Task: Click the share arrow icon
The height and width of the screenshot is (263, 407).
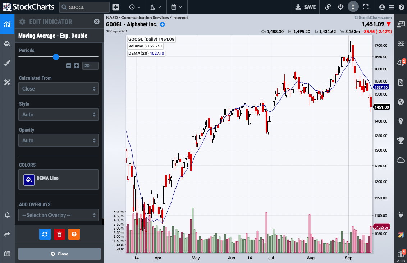Action: (x=7, y=234)
